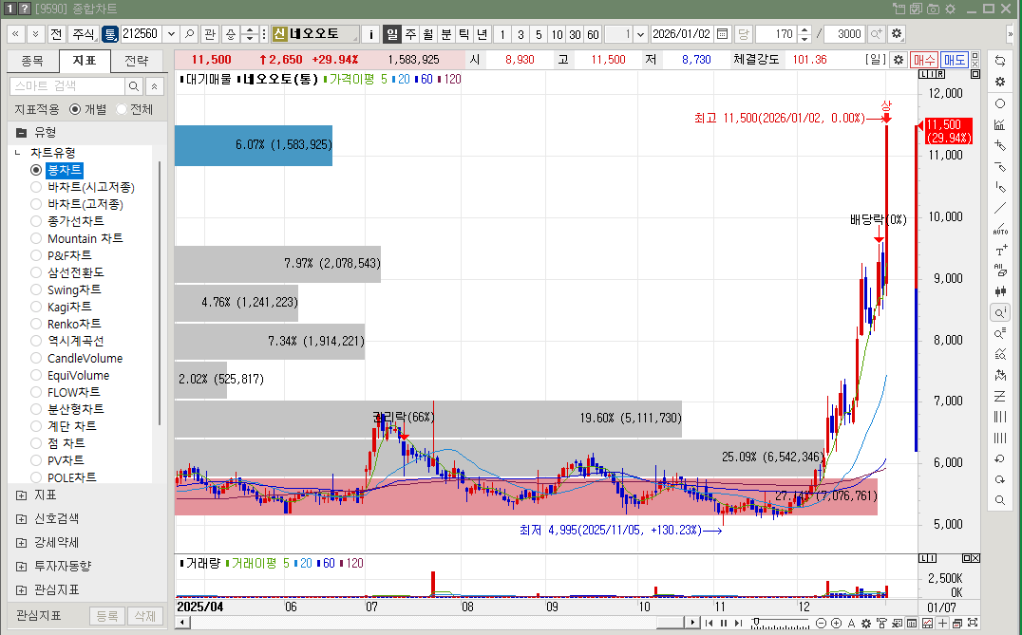Click the erase-all drawings icon
1022x635 pixels.
[1000, 271]
